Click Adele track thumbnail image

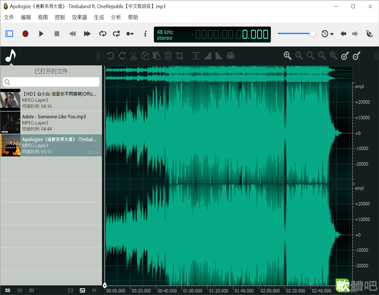[11, 123]
